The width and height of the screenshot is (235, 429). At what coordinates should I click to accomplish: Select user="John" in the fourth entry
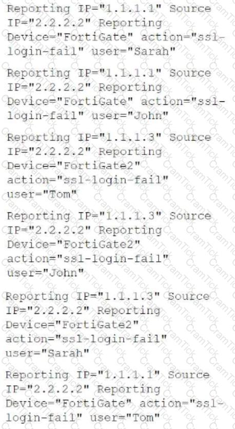(x=46, y=273)
